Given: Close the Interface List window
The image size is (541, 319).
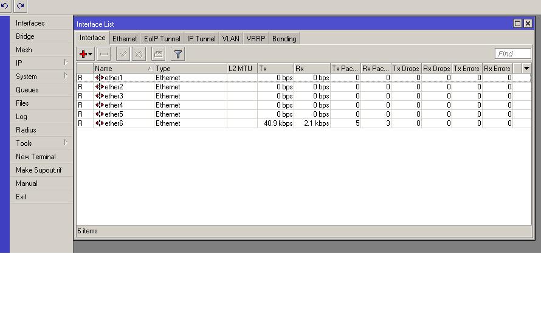Looking at the screenshot, I should [x=528, y=24].
